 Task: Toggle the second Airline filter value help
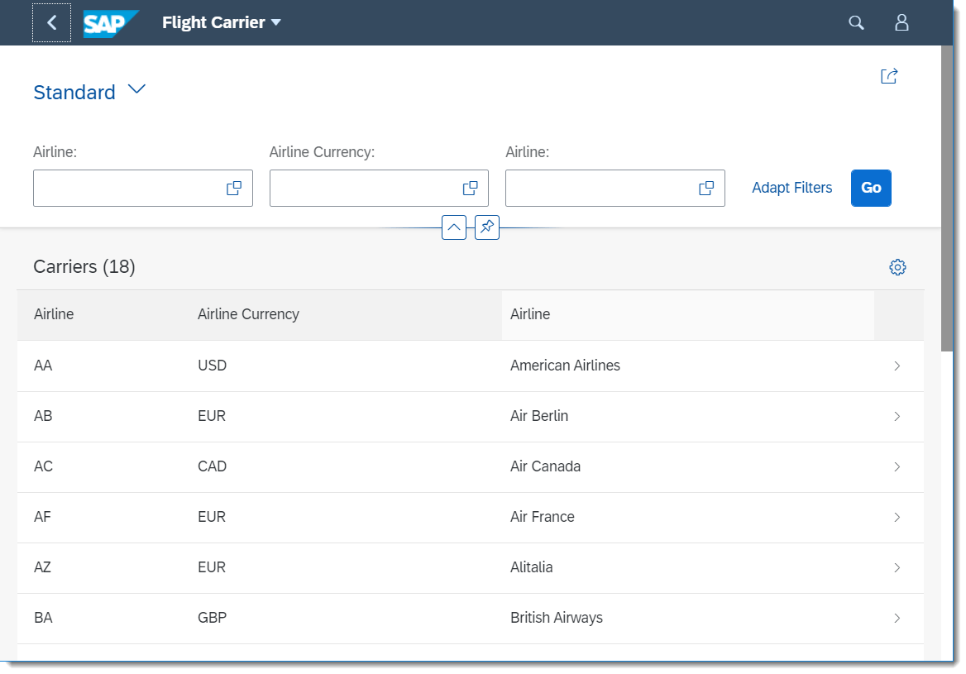(x=705, y=188)
